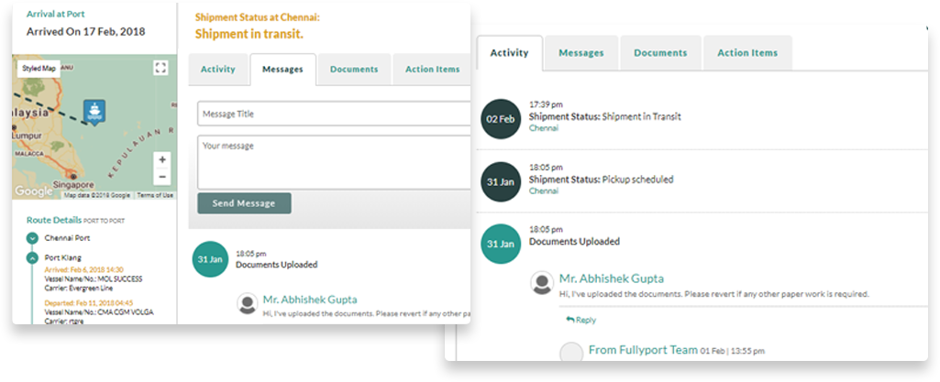940x382 pixels.
Task: Click the 31 Jan date badge in Messages
Action: point(210,258)
